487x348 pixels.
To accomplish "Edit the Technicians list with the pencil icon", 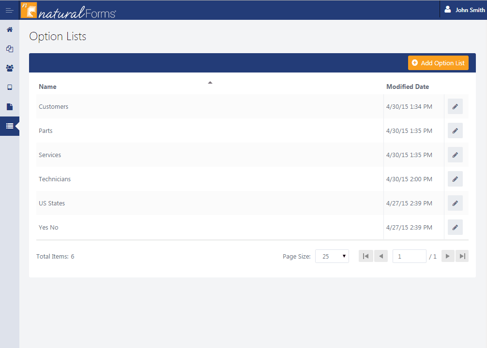I will coord(455,179).
